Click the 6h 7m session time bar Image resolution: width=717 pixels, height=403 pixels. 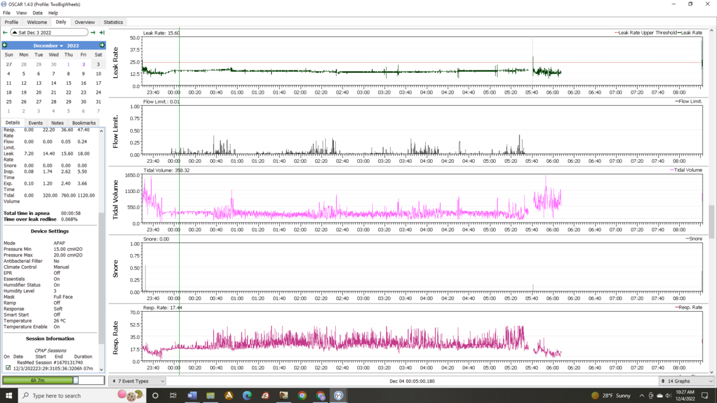click(x=38, y=380)
